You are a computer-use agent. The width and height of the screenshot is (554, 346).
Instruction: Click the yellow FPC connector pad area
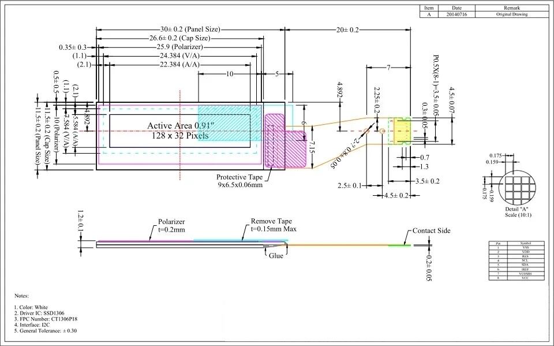[402, 131]
